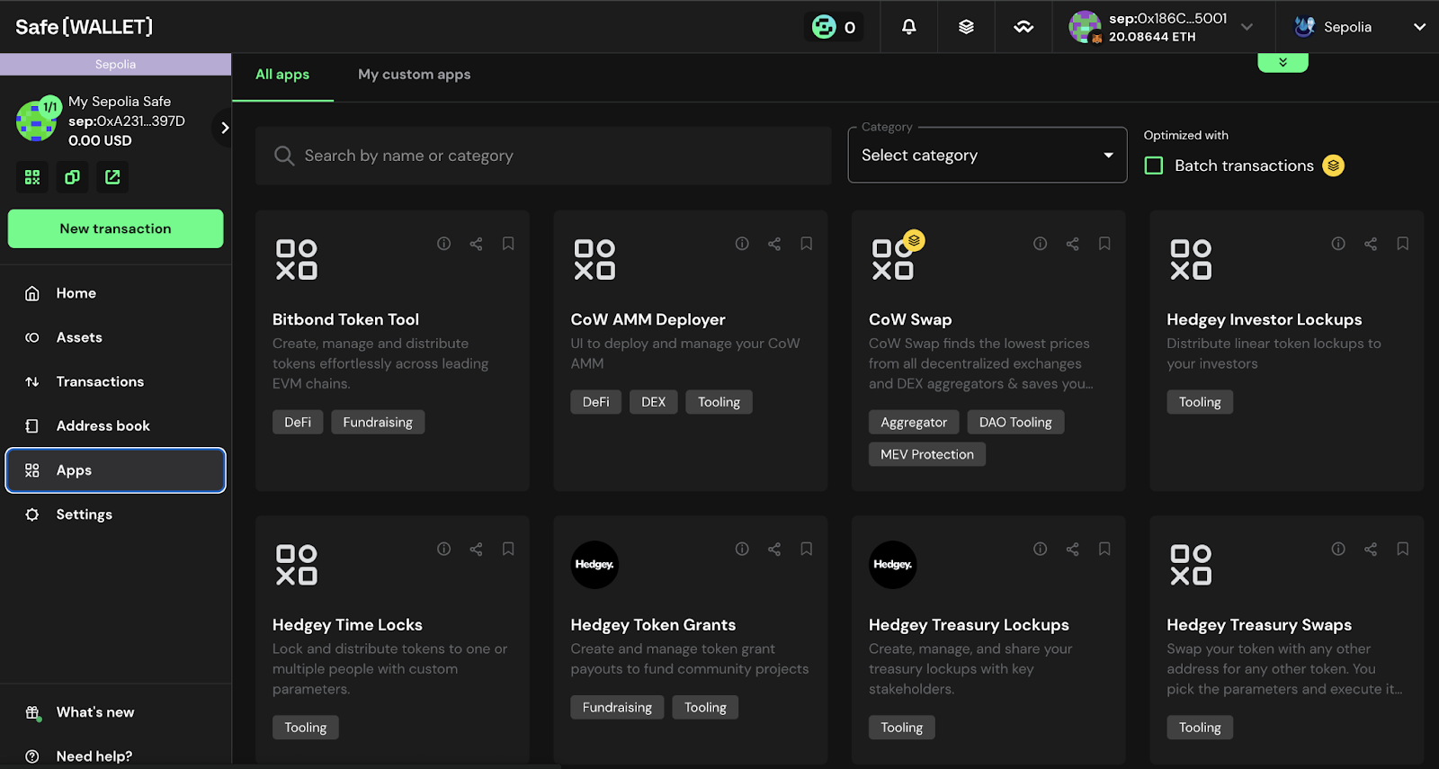Show QR code for the Safe address
The height and width of the screenshot is (769, 1439).
coord(32,177)
